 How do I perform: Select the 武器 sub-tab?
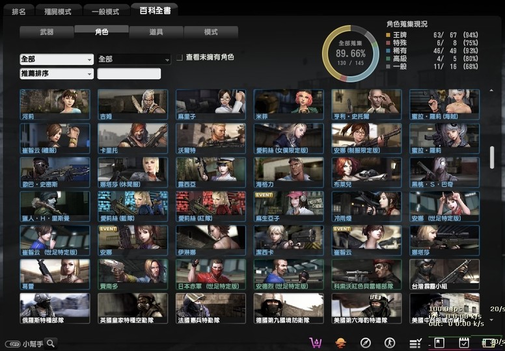click(x=46, y=32)
